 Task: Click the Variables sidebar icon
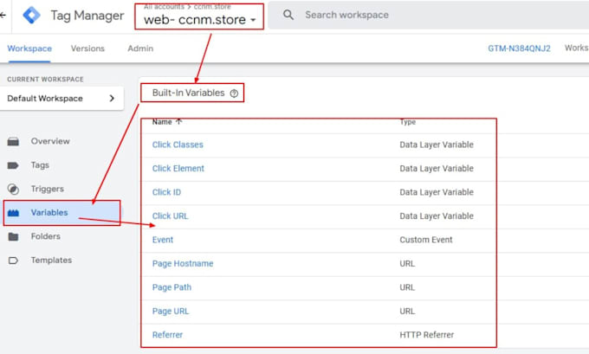tap(13, 213)
